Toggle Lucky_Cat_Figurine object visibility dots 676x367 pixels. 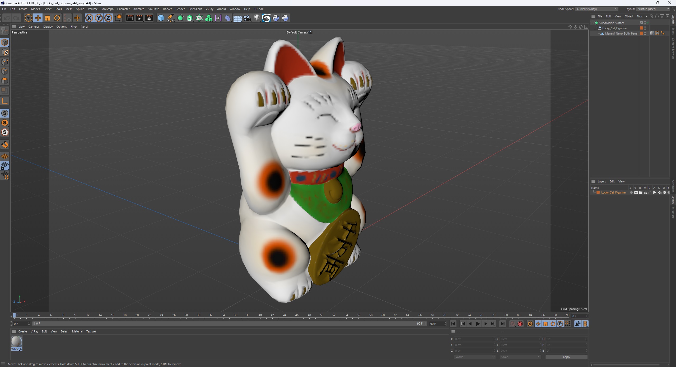coord(645,28)
